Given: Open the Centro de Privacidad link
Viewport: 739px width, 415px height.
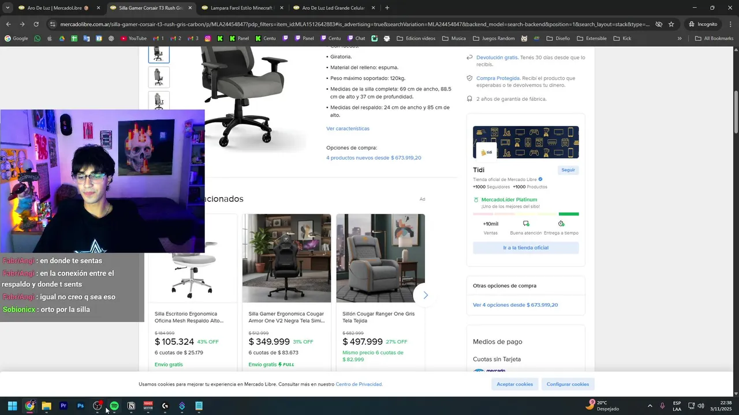Looking at the screenshot, I should pyautogui.click(x=359, y=384).
